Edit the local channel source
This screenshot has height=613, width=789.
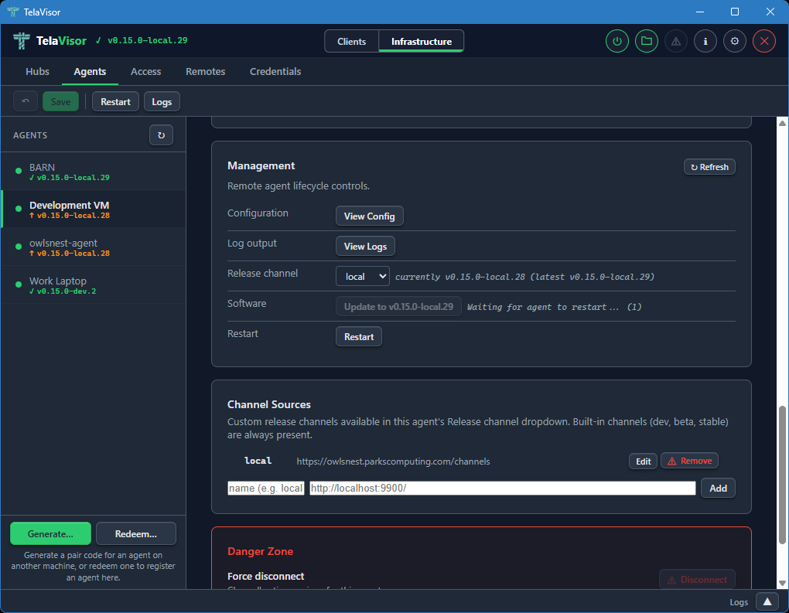pyautogui.click(x=643, y=461)
